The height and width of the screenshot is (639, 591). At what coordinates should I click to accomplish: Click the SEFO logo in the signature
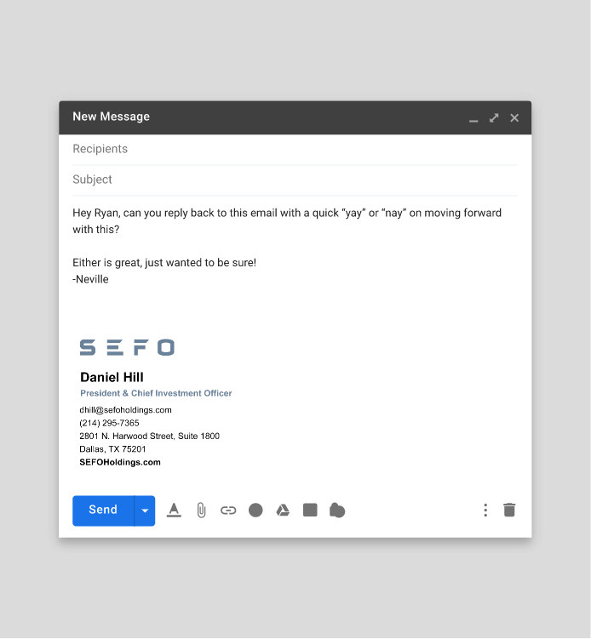(x=127, y=347)
